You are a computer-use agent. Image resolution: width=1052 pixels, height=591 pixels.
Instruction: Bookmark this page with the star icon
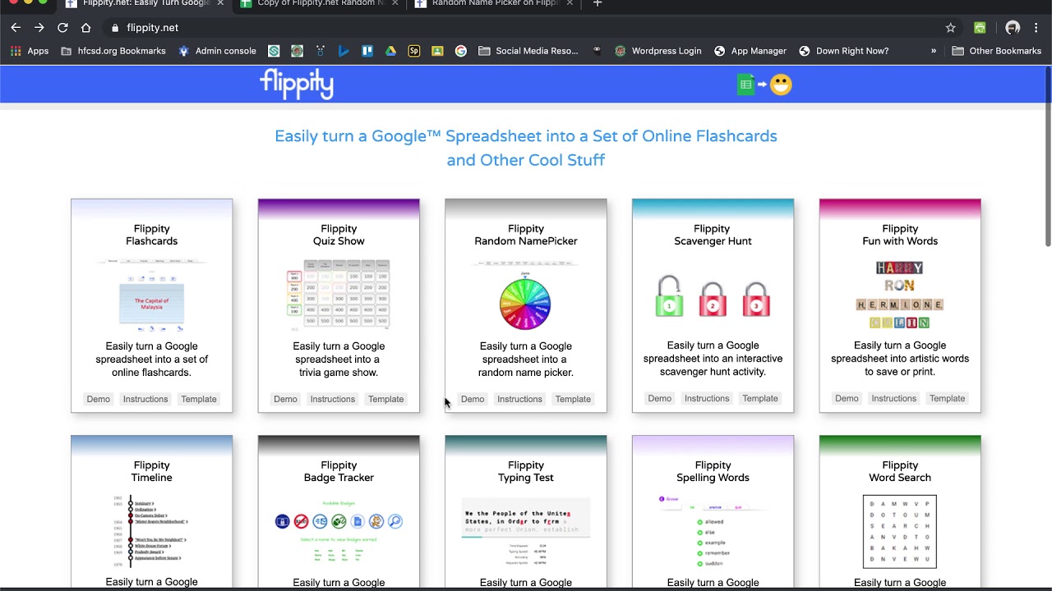[x=951, y=28]
